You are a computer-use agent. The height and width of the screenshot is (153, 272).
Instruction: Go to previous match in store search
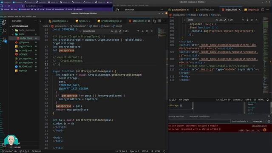(243, 20)
